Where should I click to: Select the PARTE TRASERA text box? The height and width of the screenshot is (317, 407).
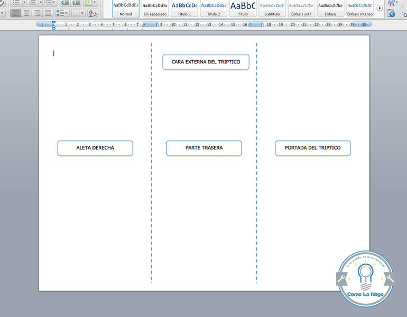click(x=204, y=148)
